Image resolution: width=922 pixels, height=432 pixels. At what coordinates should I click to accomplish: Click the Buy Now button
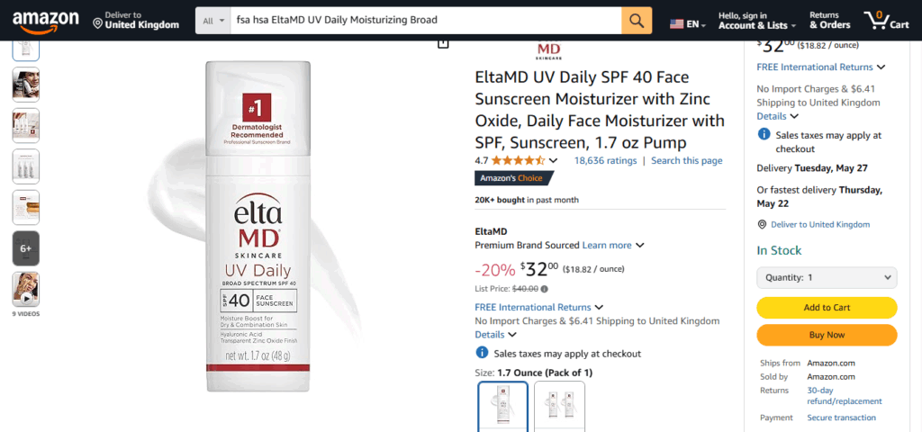click(827, 335)
